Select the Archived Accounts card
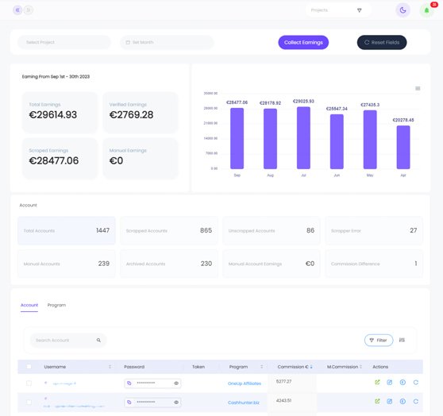Screen dimensions: 443x416 [x=169, y=264]
